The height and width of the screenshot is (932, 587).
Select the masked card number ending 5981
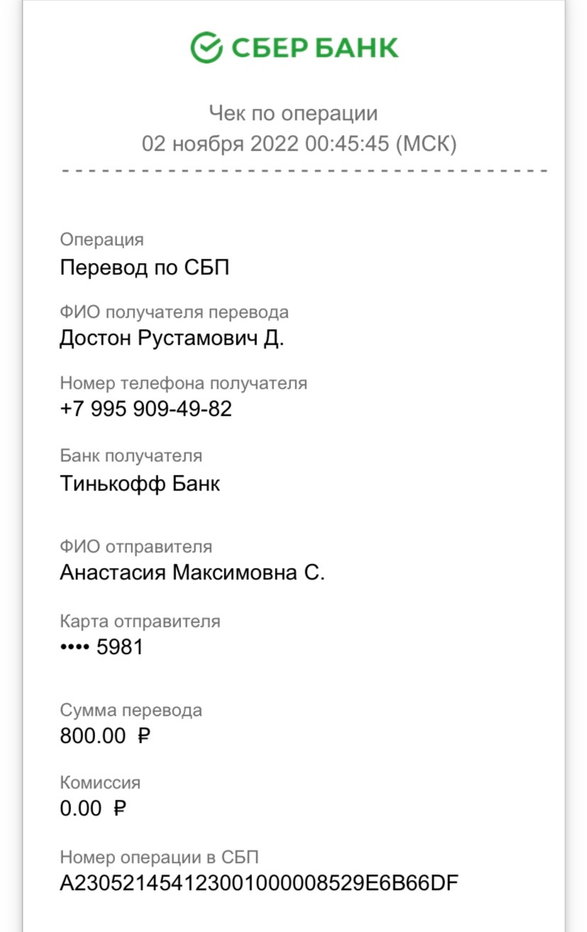[102, 647]
